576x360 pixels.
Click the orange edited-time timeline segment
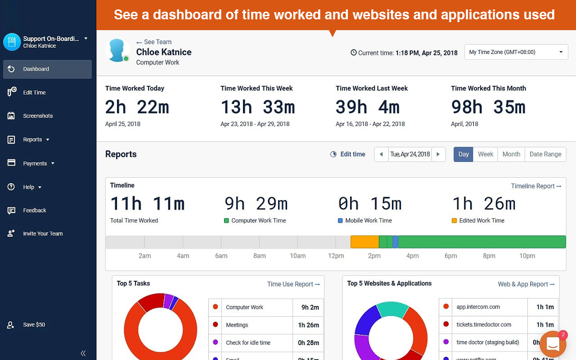click(x=364, y=242)
